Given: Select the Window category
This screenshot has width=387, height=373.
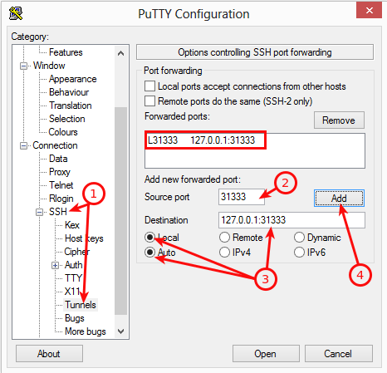Looking at the screenshot, I should [x=49, y=66].
